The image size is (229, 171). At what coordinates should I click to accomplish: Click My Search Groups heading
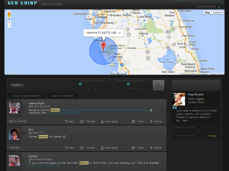click(x=183, y=127)
